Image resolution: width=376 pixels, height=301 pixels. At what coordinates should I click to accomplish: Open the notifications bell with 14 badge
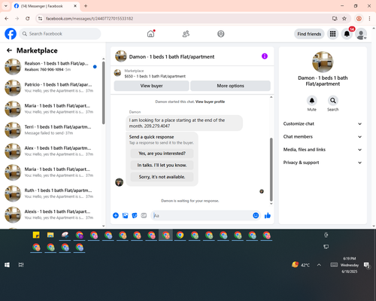click(347, 34)
